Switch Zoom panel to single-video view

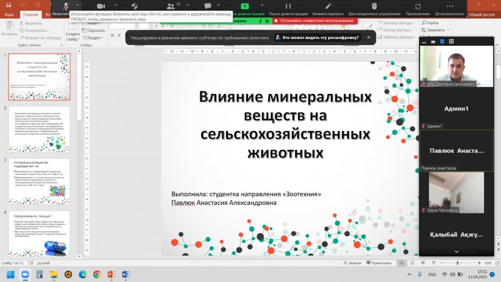click(433, 41)
